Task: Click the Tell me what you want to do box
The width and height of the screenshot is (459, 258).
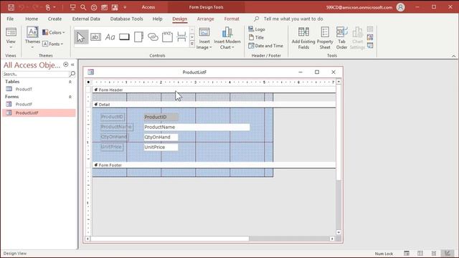Action: click(293, 19)
